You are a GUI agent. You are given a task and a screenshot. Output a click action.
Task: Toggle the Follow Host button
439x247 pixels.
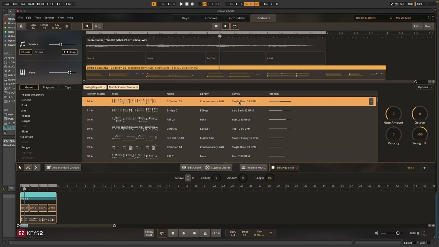(149, 233)
